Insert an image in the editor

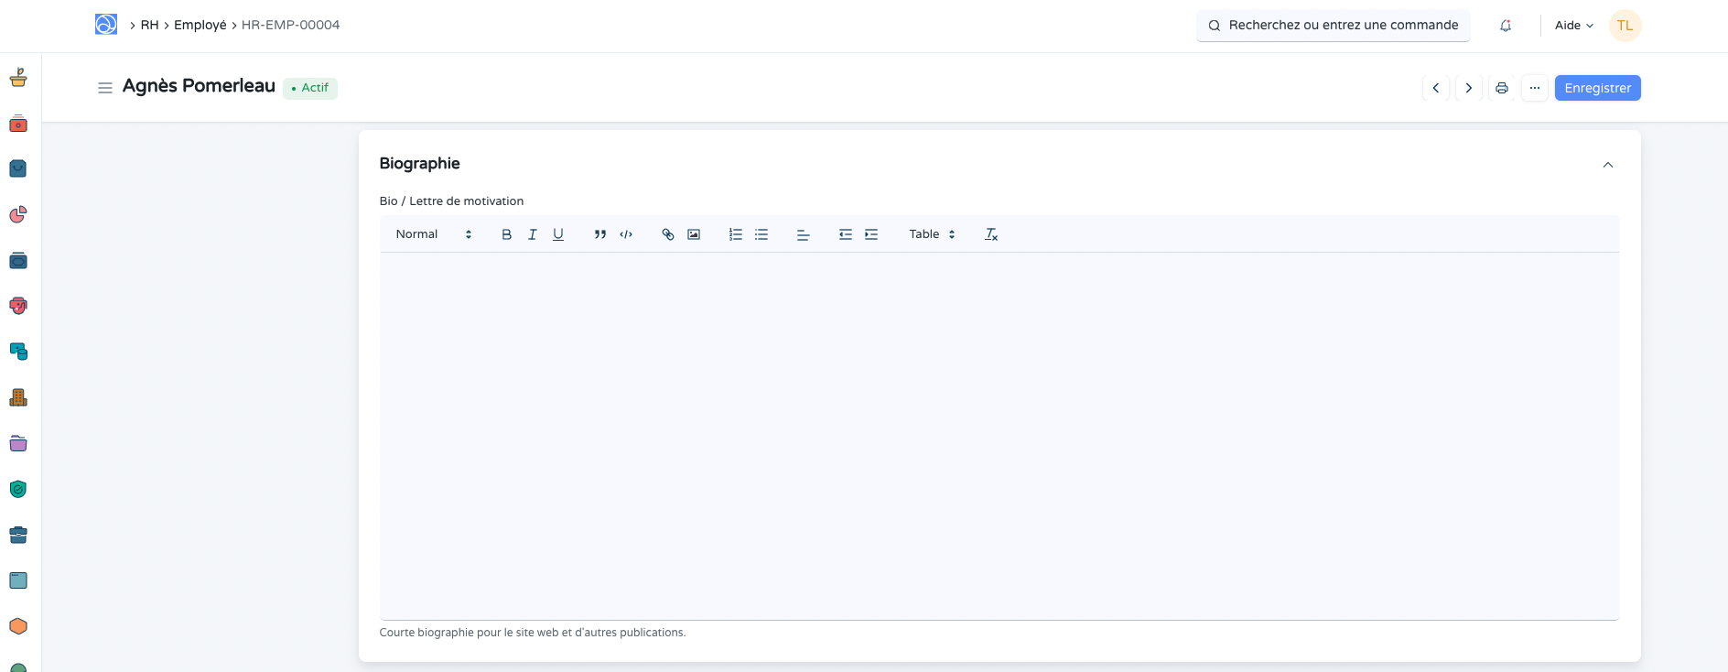(694, 234)
